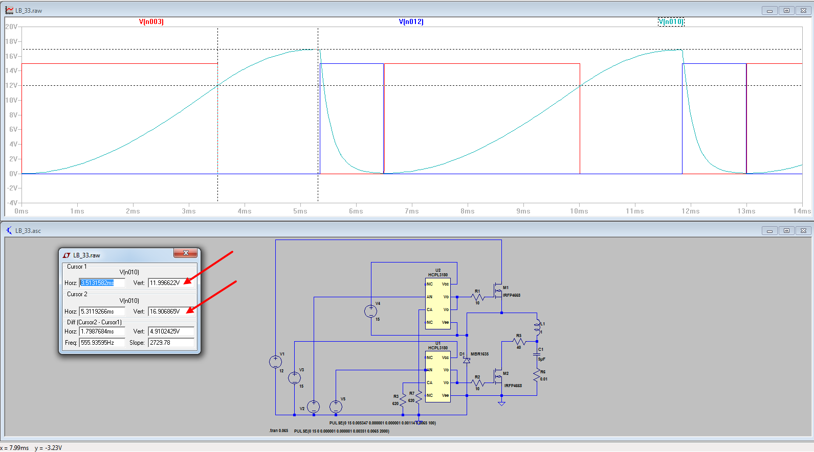Click the M2 IRFP4668 MOSFET symbol
The image size is (814, 452).
[498, 377]
